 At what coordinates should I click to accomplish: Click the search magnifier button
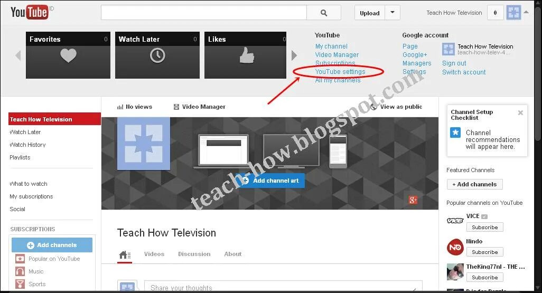point(323,13)
